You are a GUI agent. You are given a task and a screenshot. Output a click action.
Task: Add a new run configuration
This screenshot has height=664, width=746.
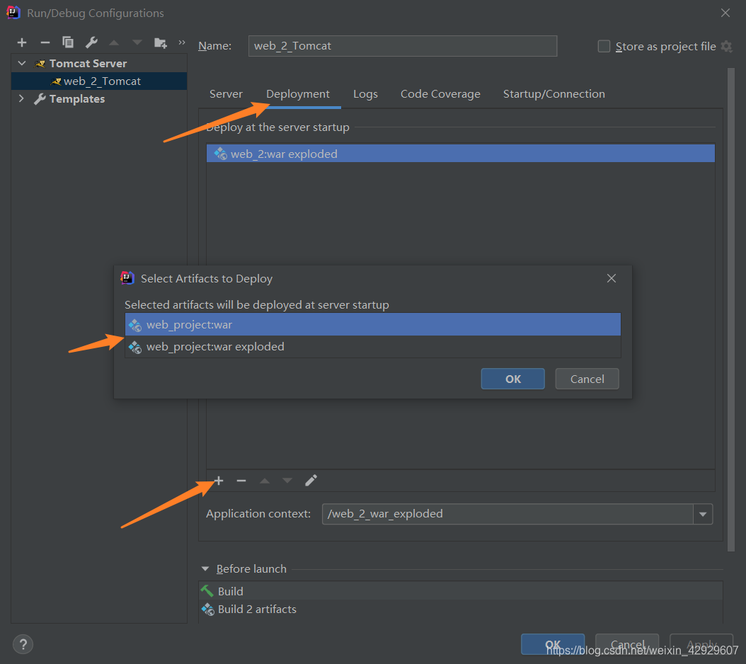click(22, 43)
